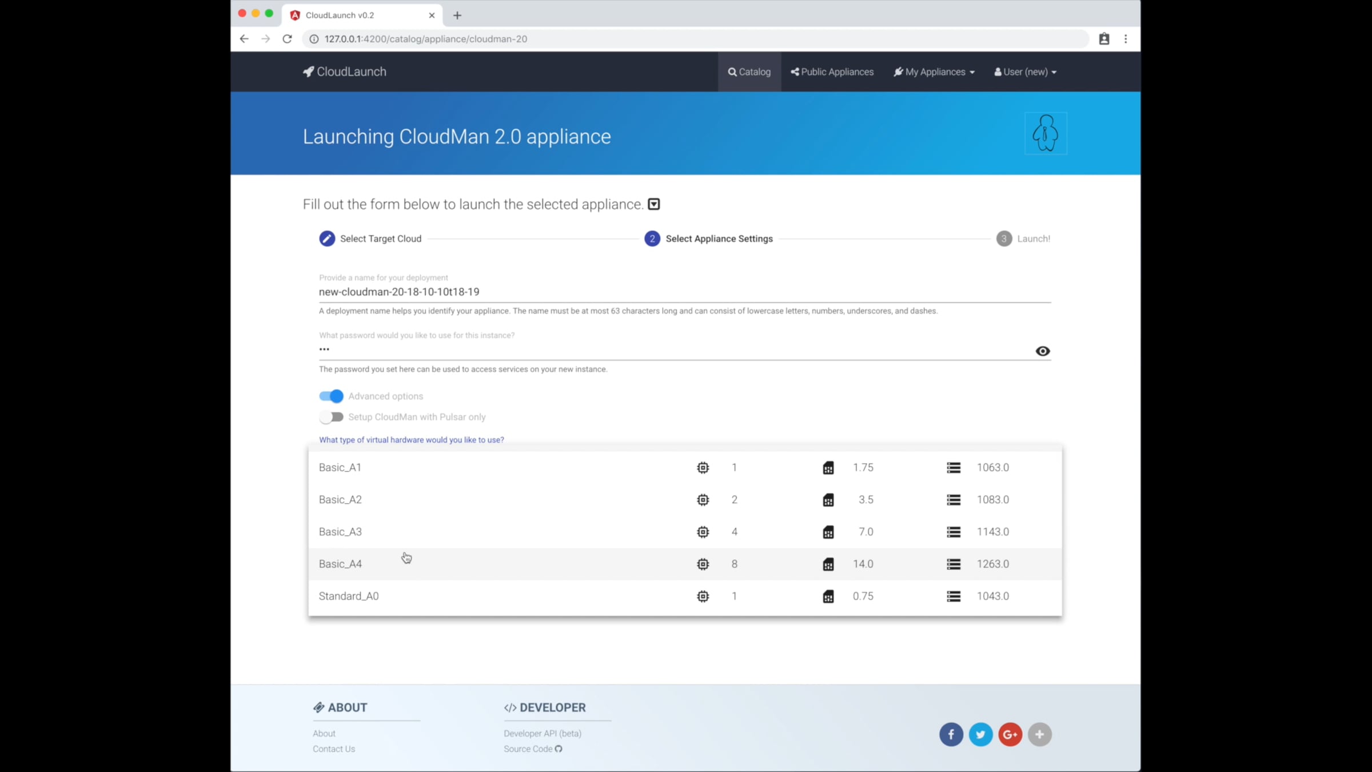Click the gray plus share button

tap(1040, 734)
